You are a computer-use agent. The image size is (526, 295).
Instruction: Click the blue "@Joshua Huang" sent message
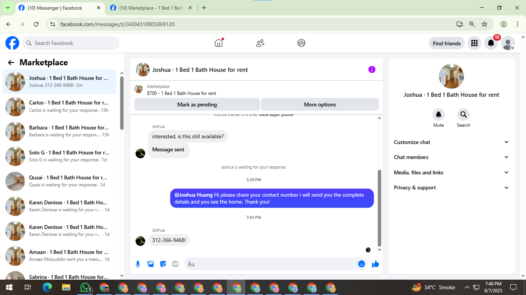tap(272, 198)
